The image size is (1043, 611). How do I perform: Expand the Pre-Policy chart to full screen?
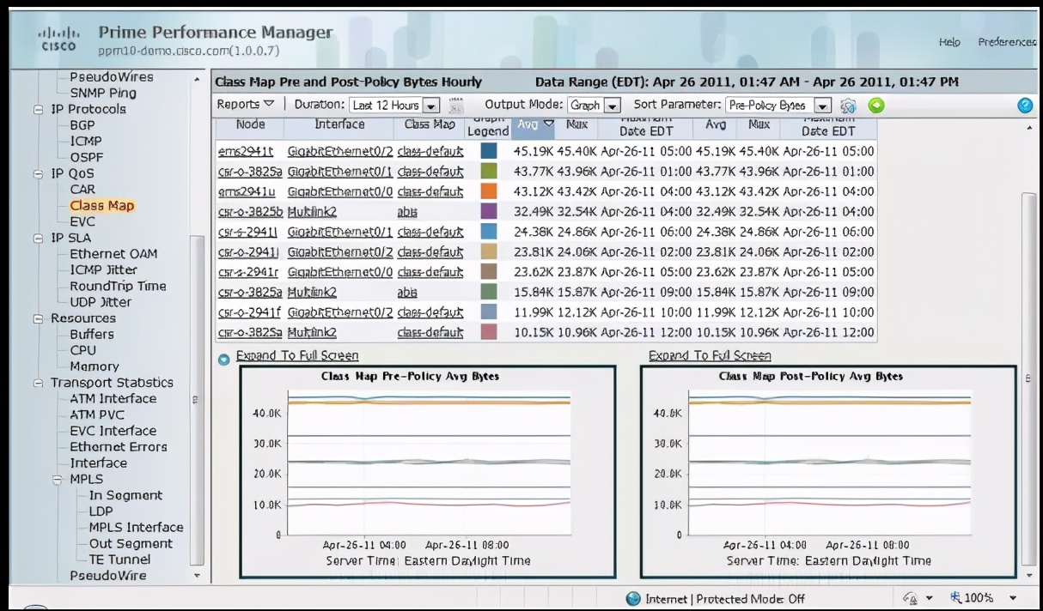pos(297,355)
